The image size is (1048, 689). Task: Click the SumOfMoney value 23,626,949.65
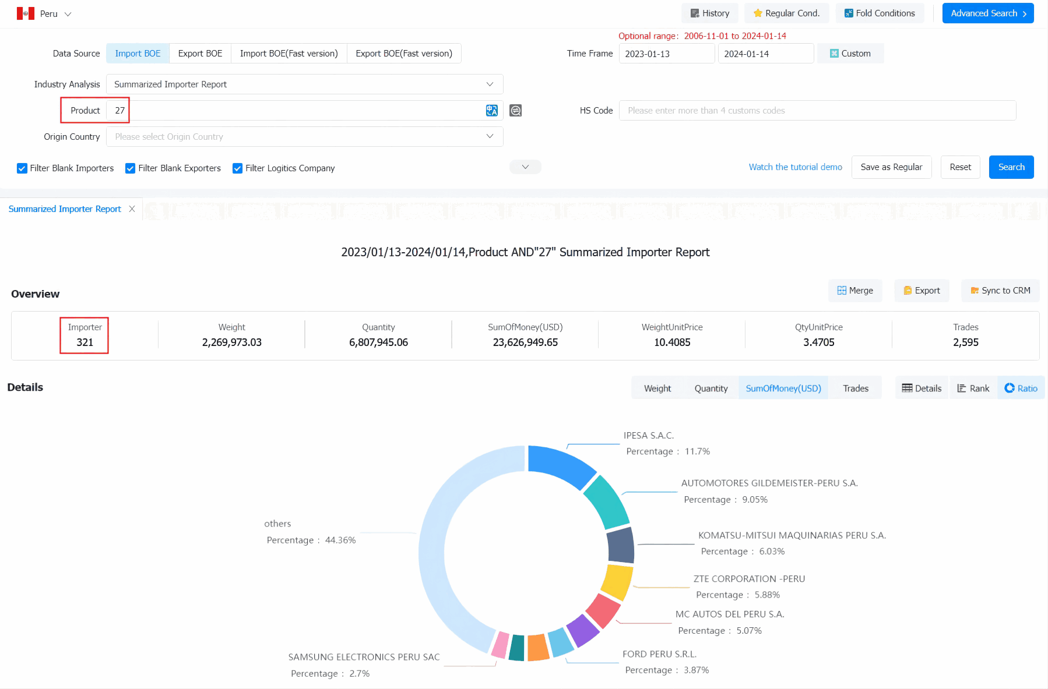(525, 342)
